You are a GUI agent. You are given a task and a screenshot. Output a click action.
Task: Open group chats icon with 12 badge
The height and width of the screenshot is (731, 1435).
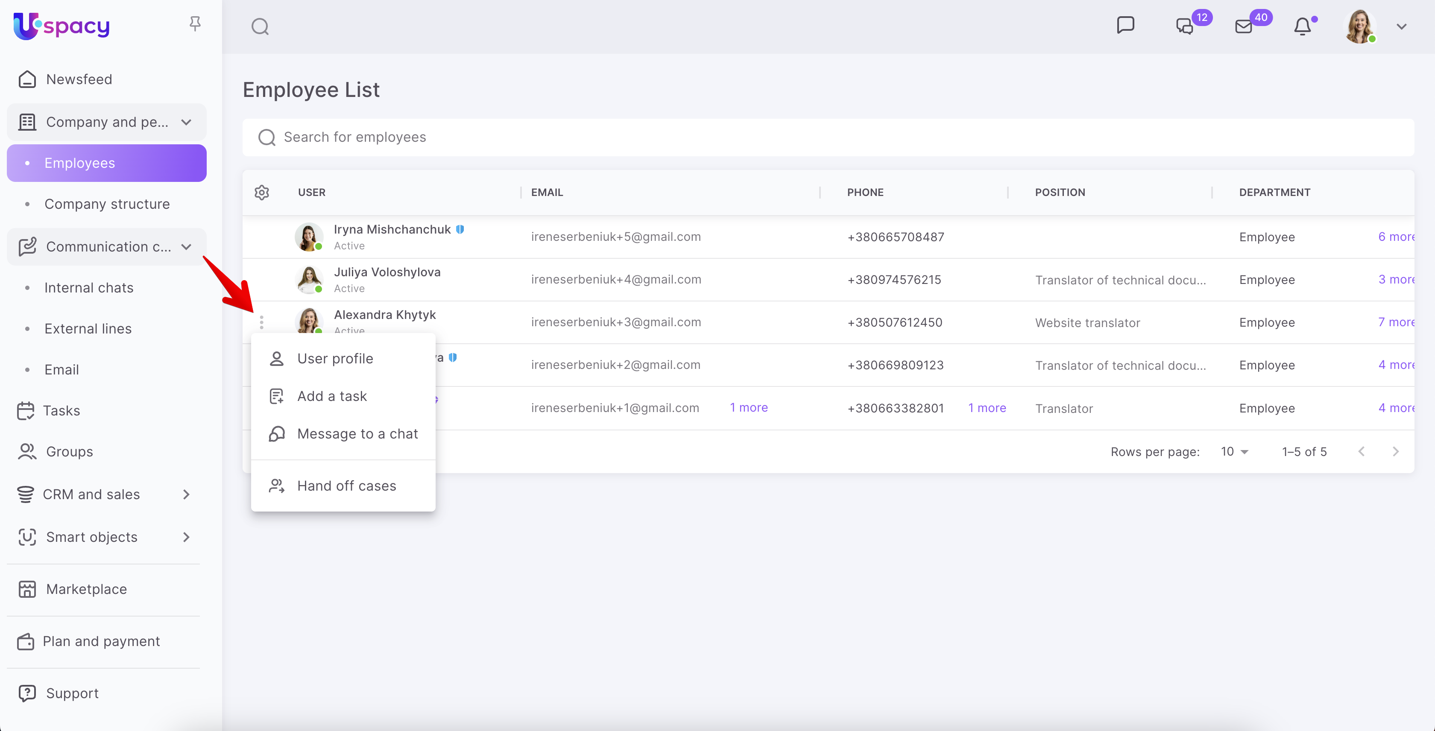[1186, 26]
